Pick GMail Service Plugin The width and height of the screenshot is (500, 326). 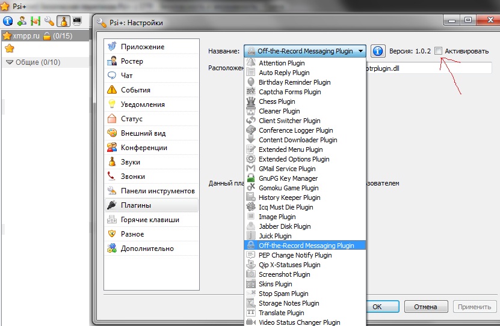[x=305, y=169]
